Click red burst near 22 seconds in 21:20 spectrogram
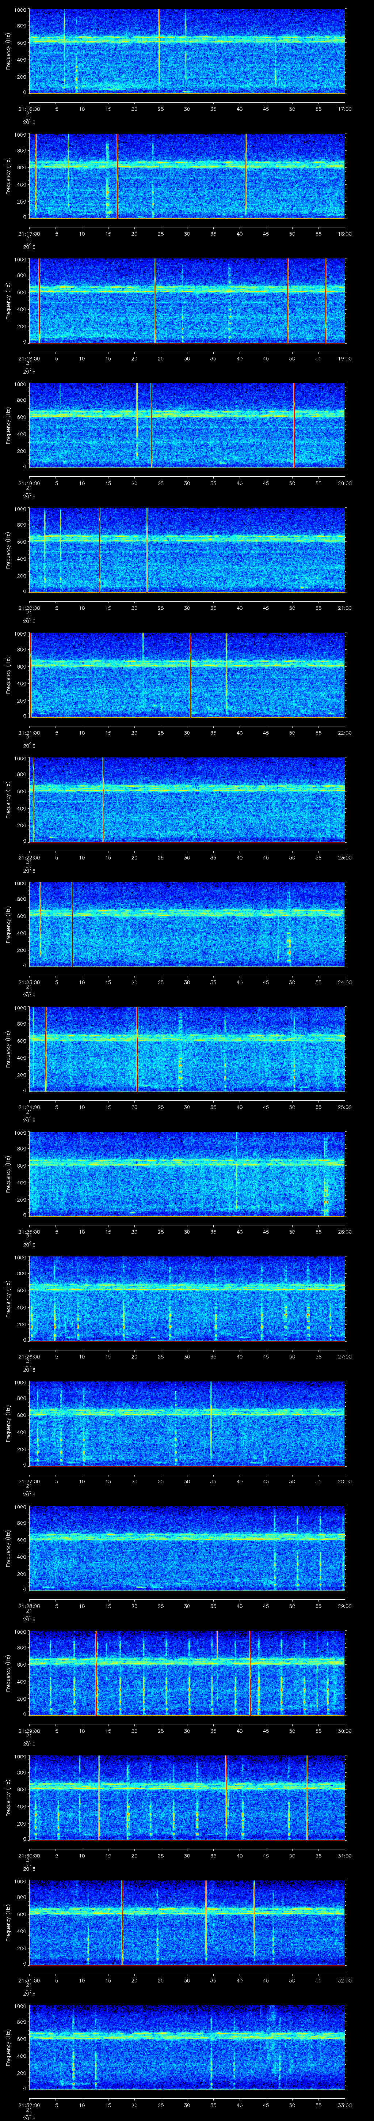The image size is (374, 2121). 146,550
